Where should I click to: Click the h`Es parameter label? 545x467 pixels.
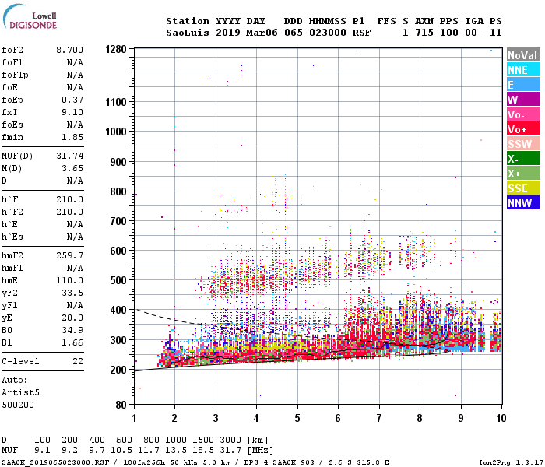[12, 237]
